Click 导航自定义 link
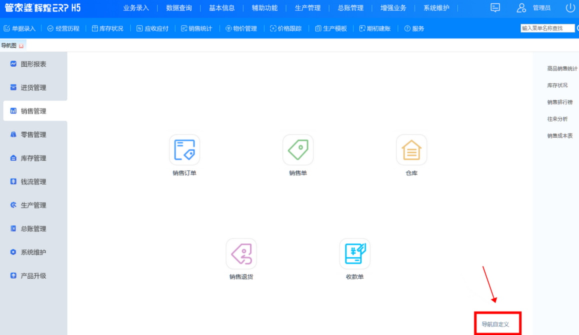Image resolution: width=579 pixels, height=335 pixels. pyautogui.click(x=495, y=324)
